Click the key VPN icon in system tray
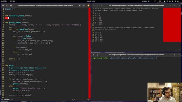182x102 pixels. click(170, 1)
